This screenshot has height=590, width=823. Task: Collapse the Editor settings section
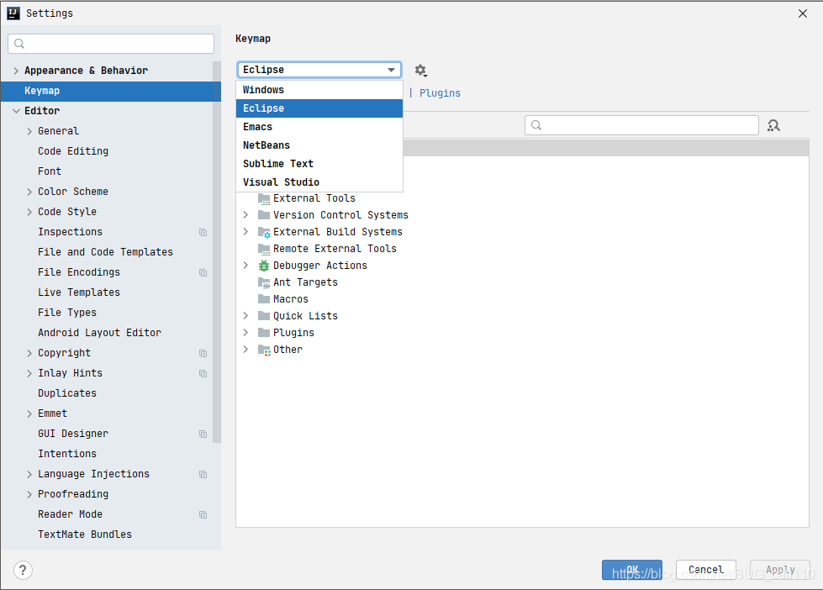(x=17, y=110)
